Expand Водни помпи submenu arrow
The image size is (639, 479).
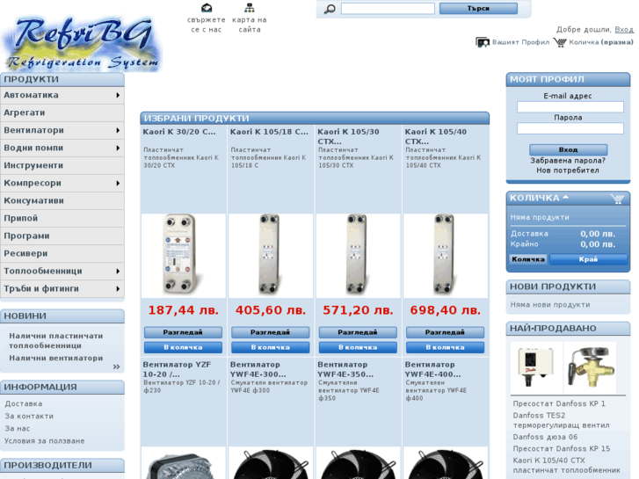point(118,148)
